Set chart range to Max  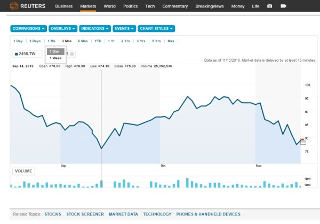171,41
